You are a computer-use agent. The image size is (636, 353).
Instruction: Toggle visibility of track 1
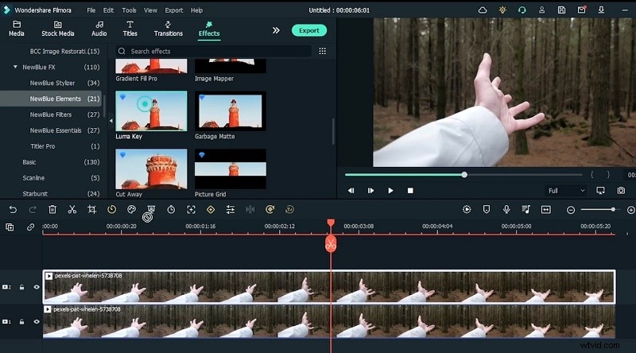[x=36, y=321]
